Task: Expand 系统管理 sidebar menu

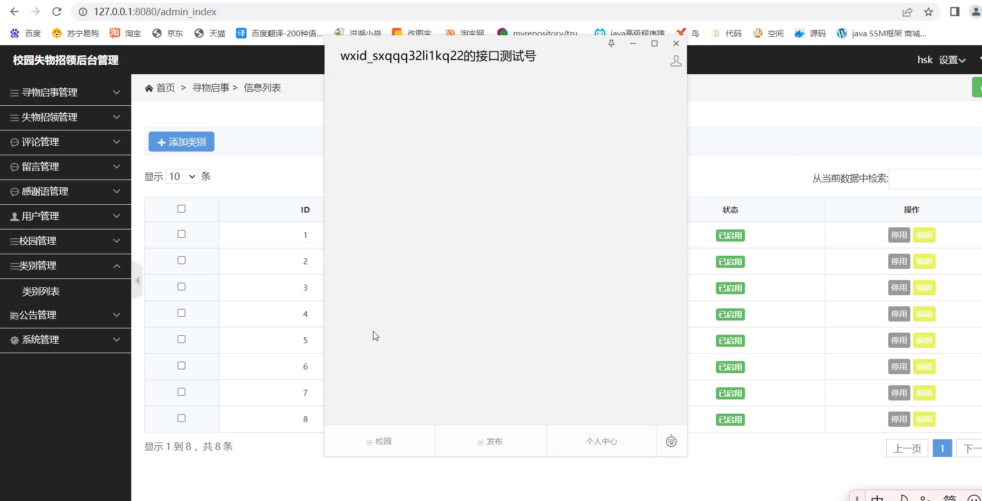Action: coord(65,340)
